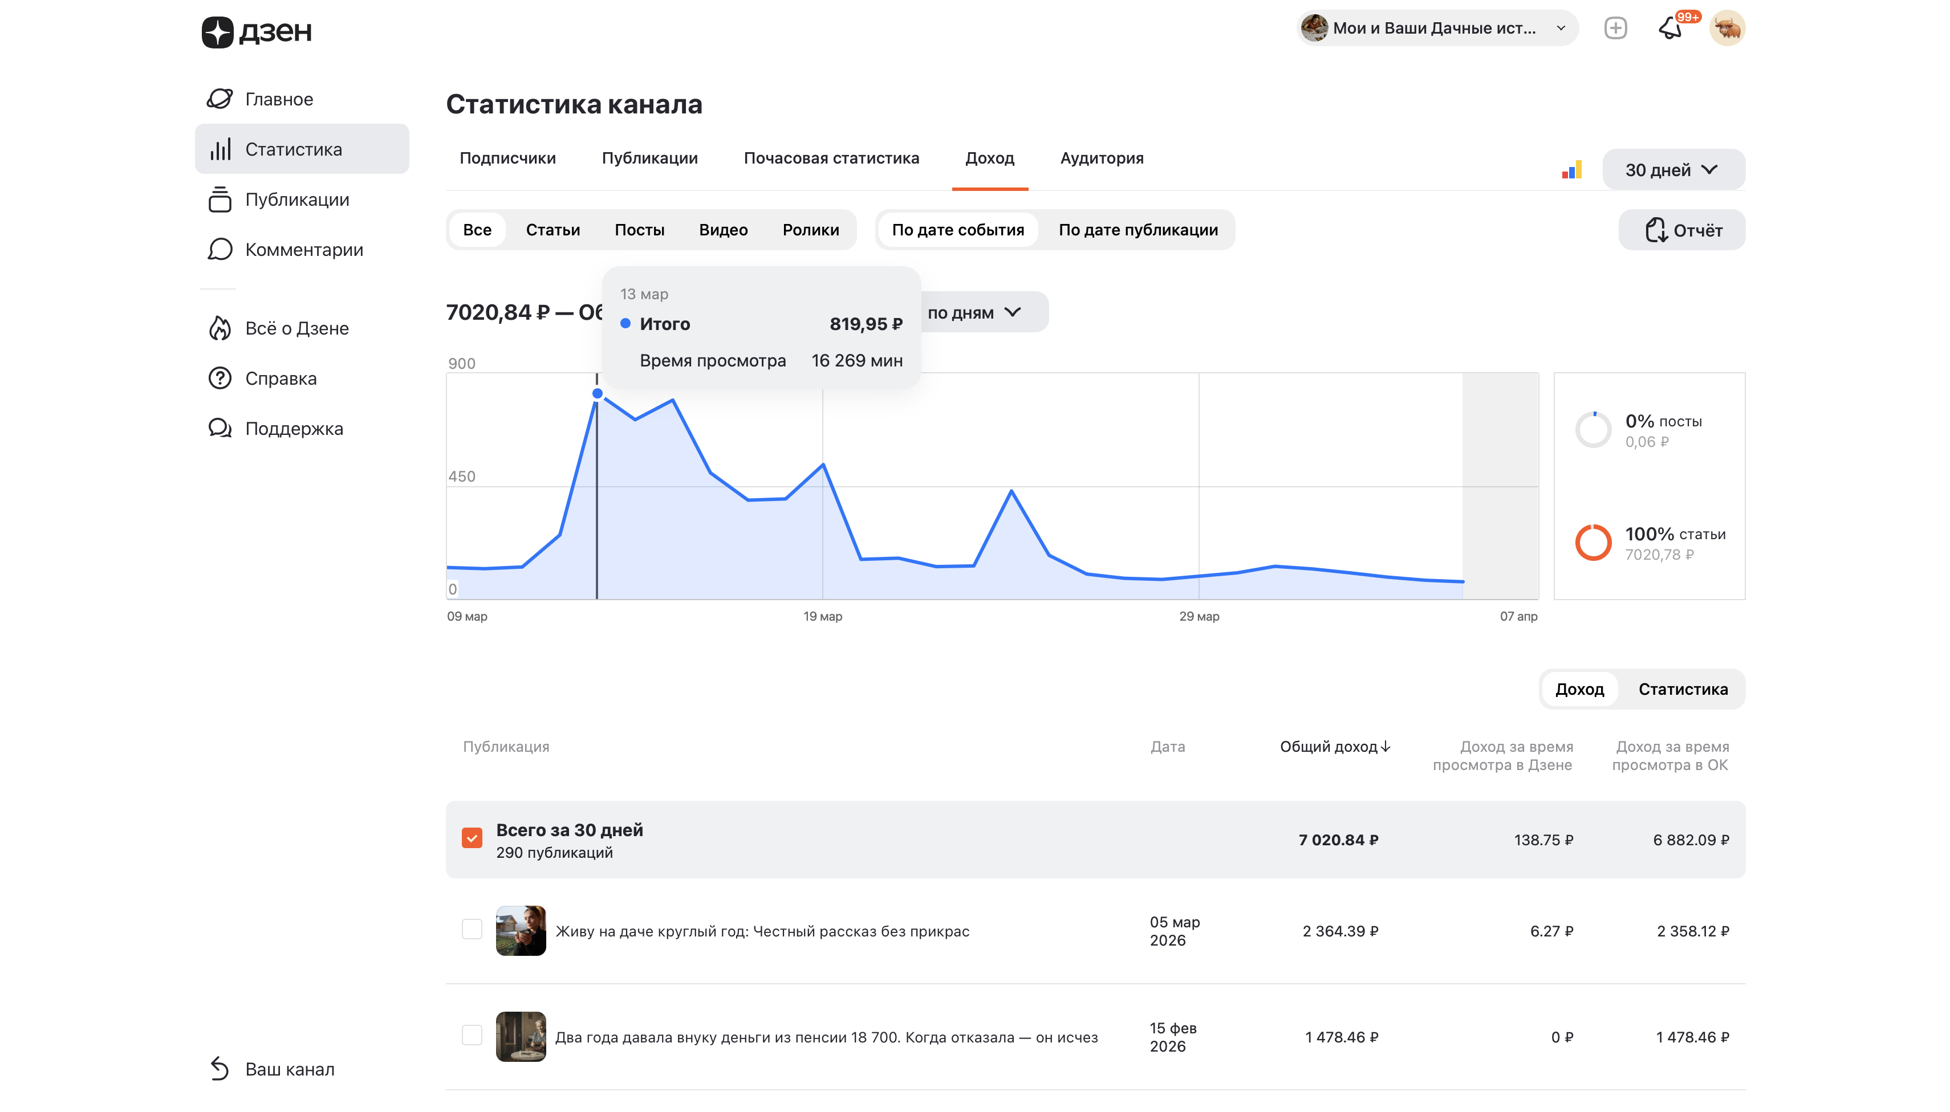Check the Живу на даче article checkbox

[472, 930]
